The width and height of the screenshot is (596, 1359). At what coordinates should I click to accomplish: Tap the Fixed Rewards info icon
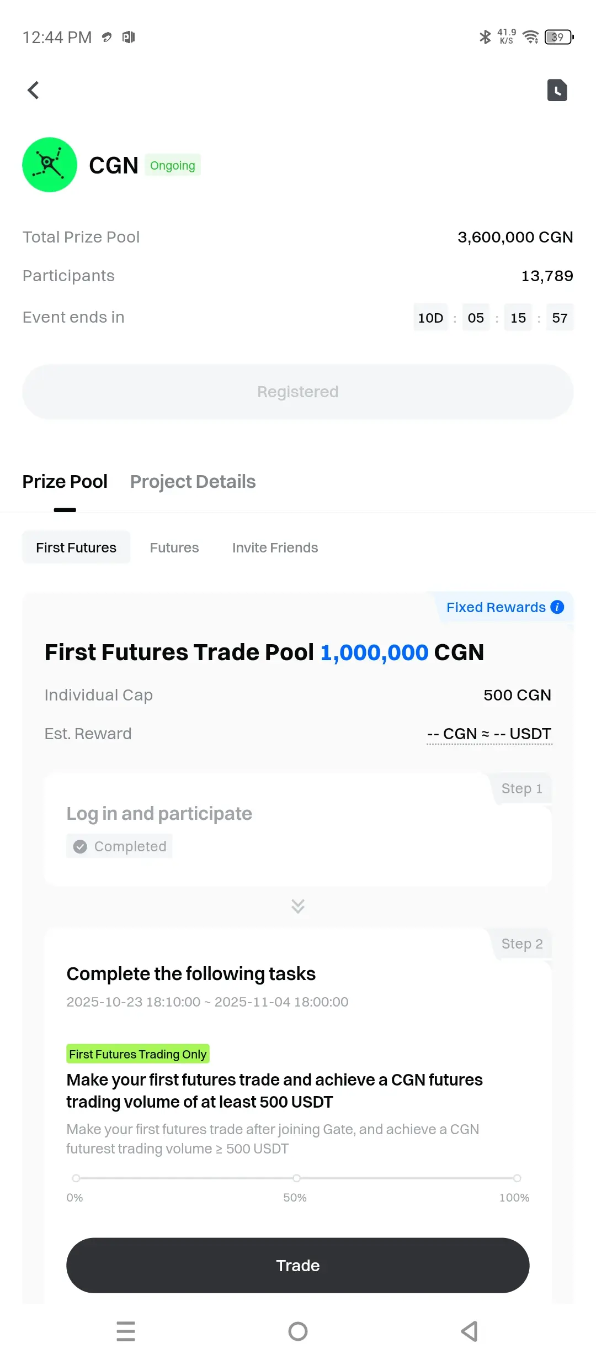pyautogui.click(x=557, y=607)
